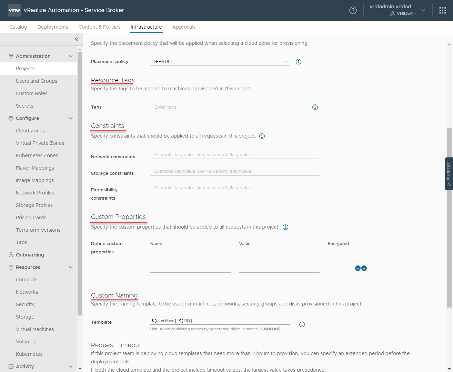Switch to the Deployments tab
The image size is (453, 372).
[53, 27]
